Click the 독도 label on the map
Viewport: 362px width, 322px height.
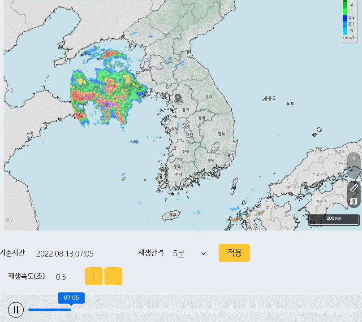[x=290, y=104]
